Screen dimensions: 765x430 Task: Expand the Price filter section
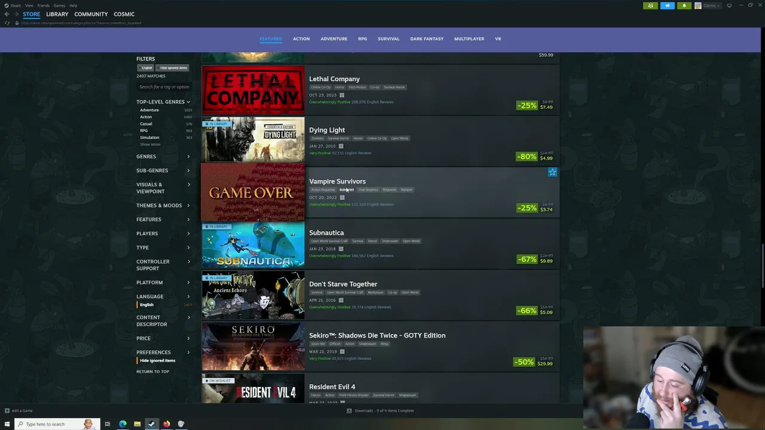163,338
